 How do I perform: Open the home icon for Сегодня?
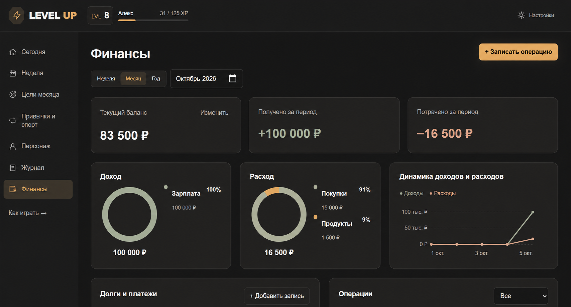(13, 52)
